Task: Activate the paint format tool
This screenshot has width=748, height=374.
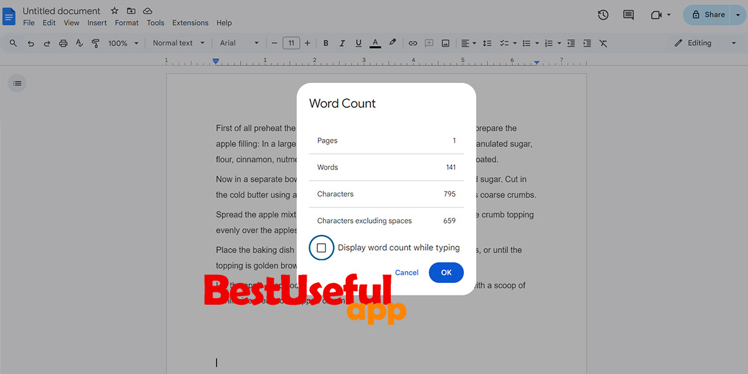Action: tap(95, 43)
